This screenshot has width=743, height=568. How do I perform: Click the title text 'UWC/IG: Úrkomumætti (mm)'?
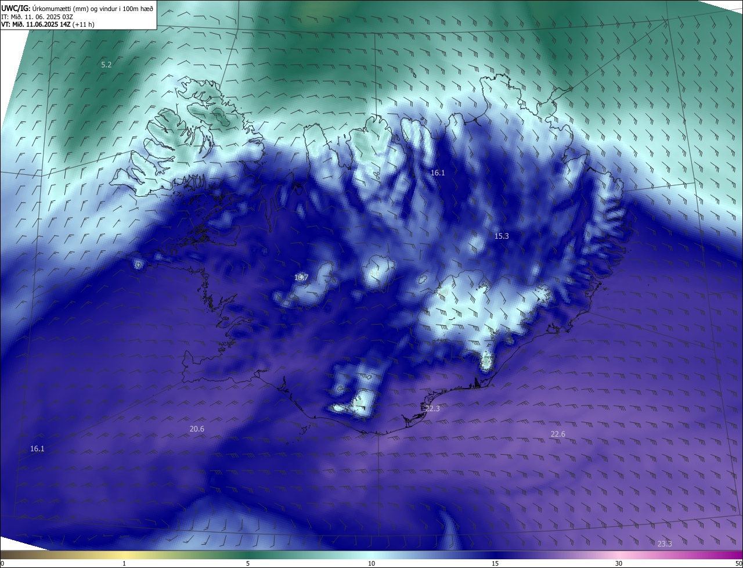44,8
